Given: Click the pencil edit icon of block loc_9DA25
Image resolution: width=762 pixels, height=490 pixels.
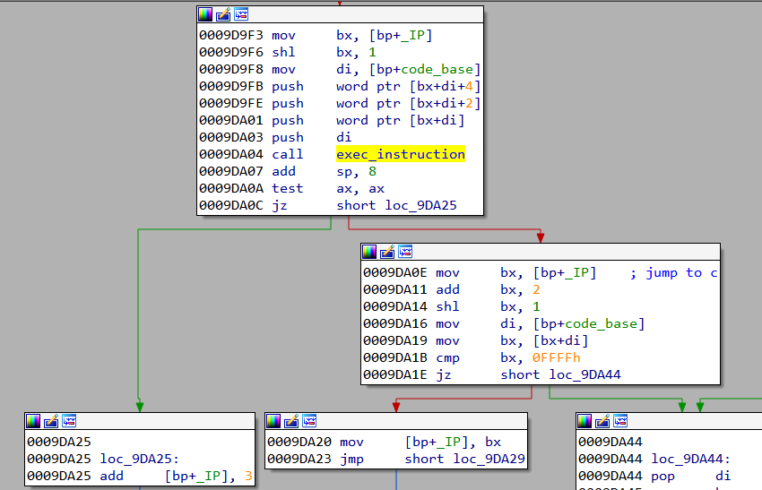Looking at the screenshot, I should [x=51, y=421].
